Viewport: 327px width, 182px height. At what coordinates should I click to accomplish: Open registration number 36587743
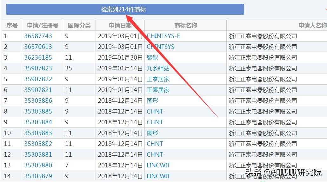pyautogui.click(x=38, y=36)
